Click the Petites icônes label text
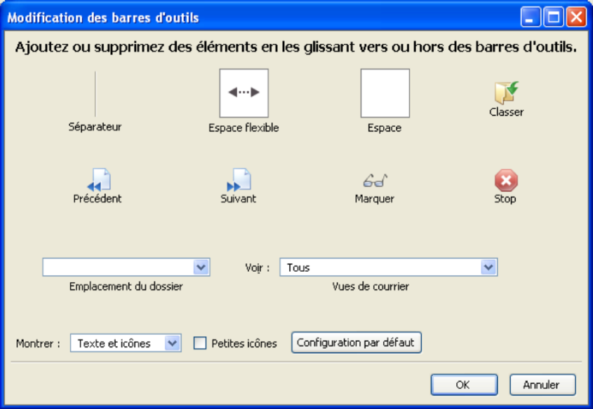This screenshot has width=593, height=409. [x=244, y=344]
